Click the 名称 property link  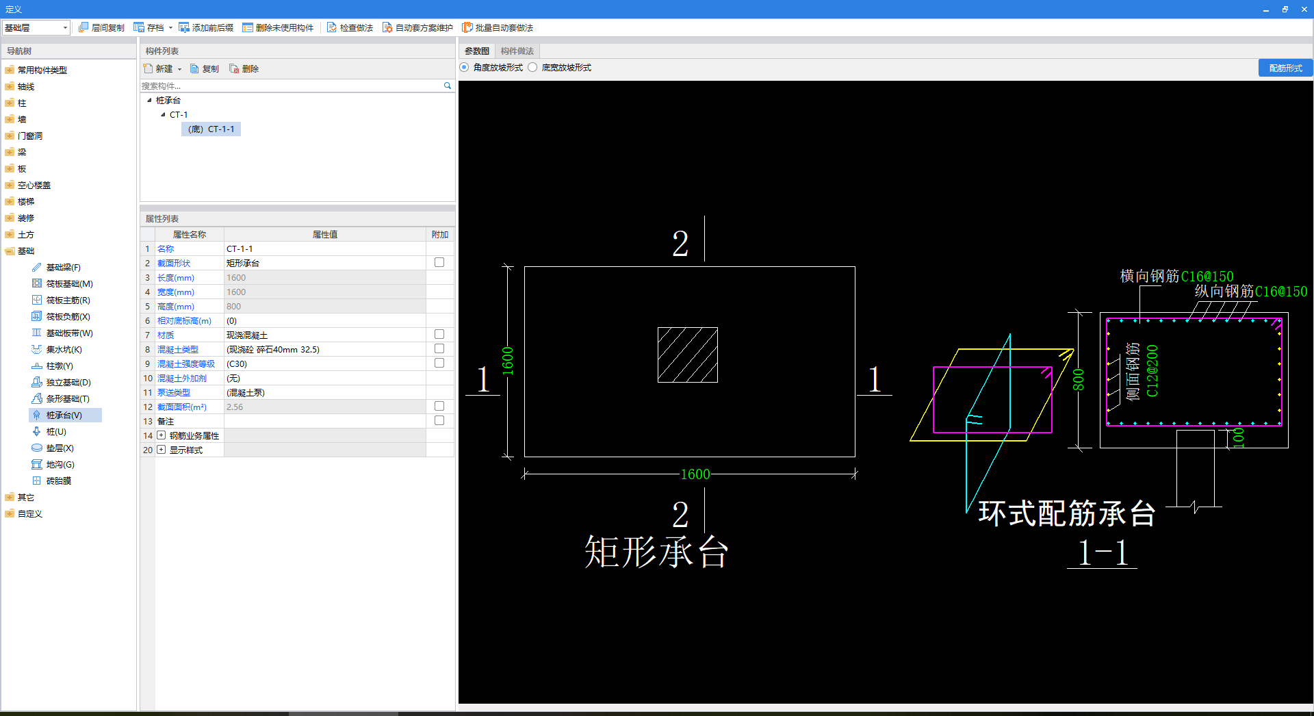166,249
